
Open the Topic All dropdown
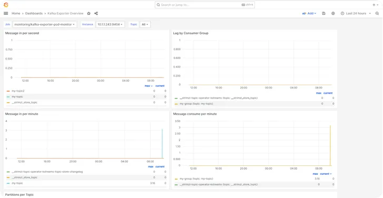coord(145,24)
